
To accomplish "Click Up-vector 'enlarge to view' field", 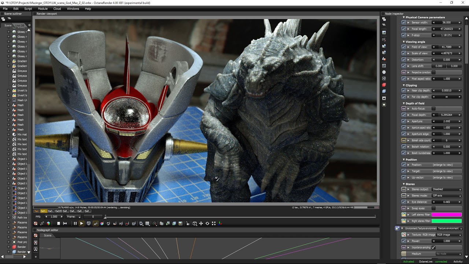I will click(x=443, y=177).
